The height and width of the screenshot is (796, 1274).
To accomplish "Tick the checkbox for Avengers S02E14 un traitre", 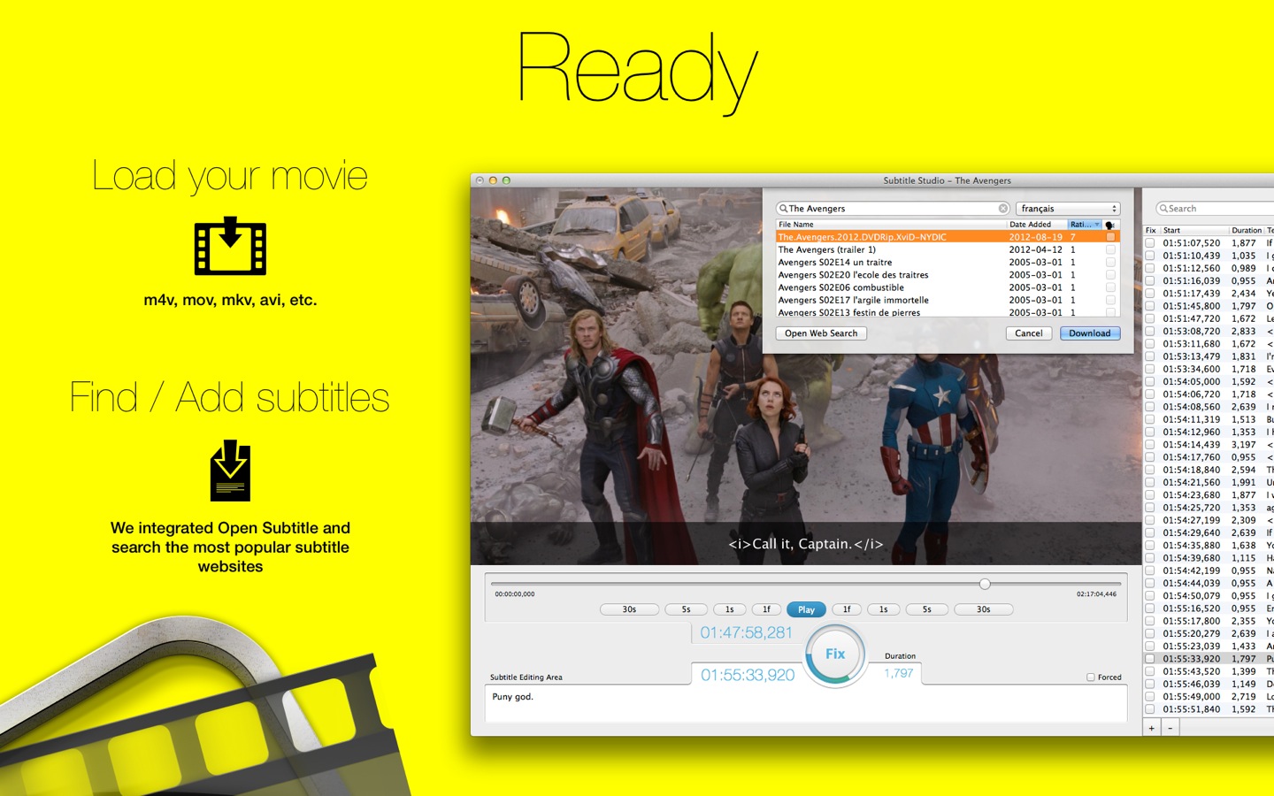I will pyautogui.click(x=1110, y=262).
